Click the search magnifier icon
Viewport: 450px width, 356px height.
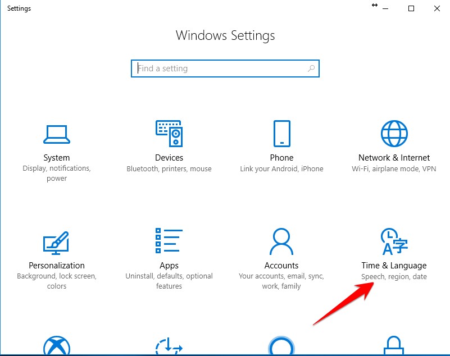tap(311, 69)
